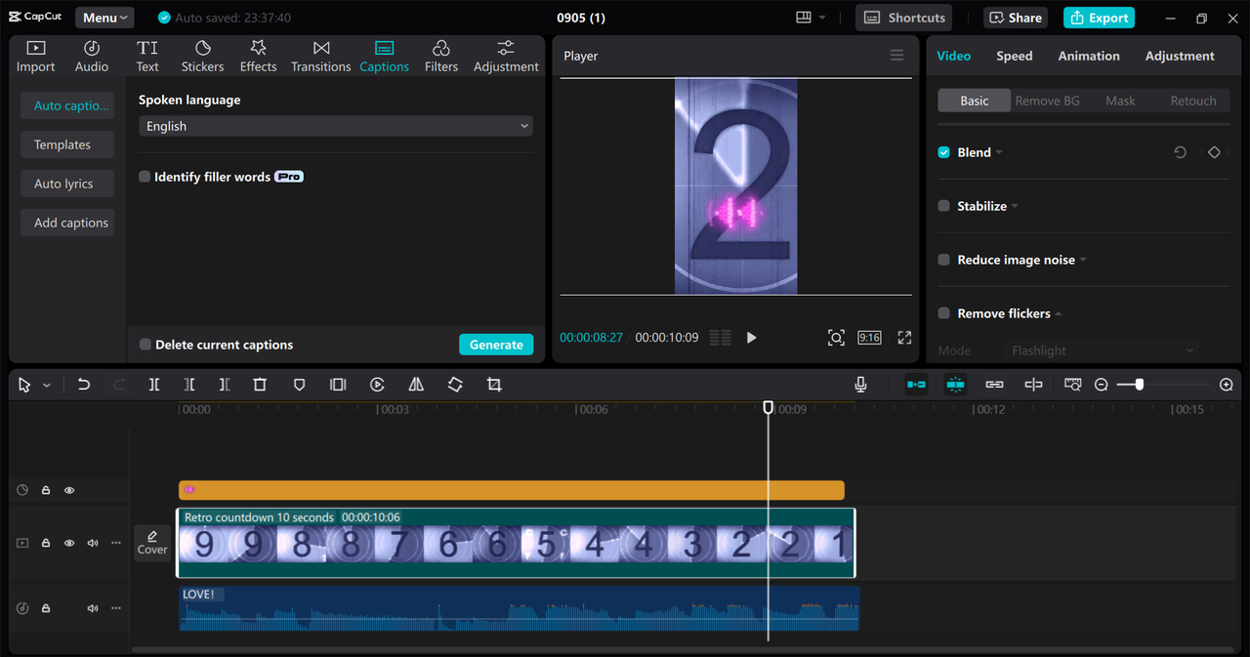Viewport: 1250px width, 657px height.
Task: Toggle the auto snapping button
Action: point(955,385)
